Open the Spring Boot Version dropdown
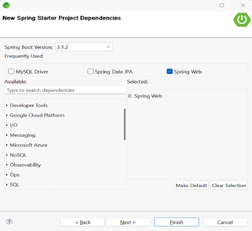252x231 pixels. click(108, 47)
